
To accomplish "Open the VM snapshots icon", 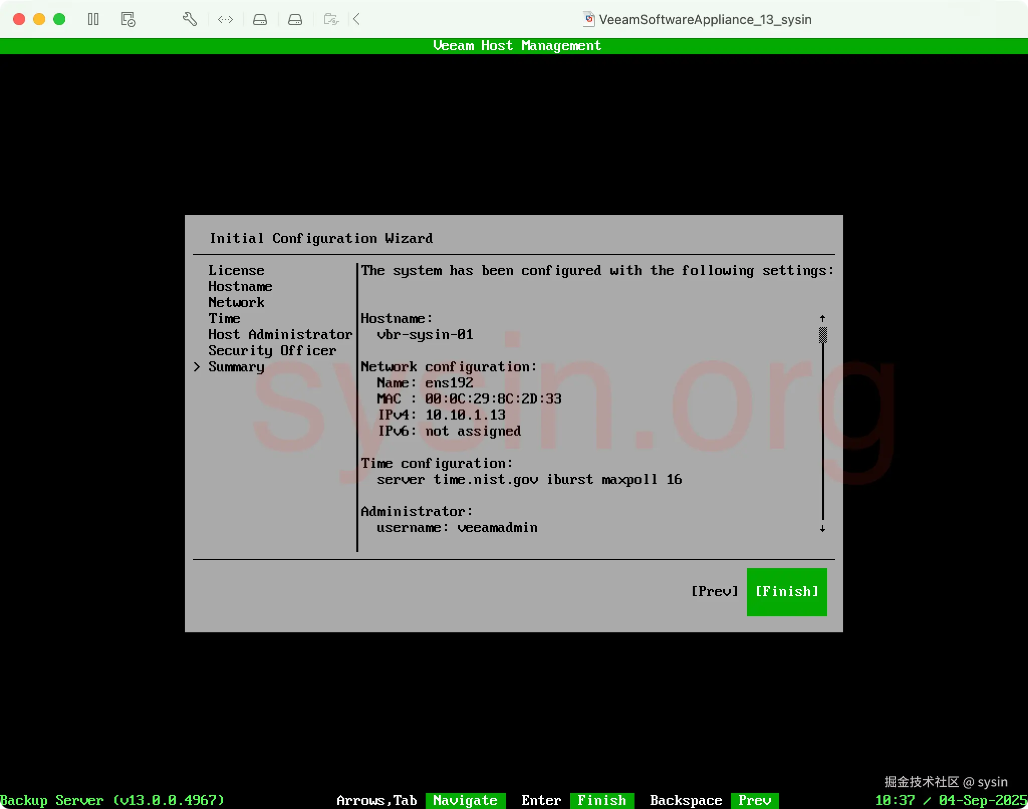I will point(128,20).
